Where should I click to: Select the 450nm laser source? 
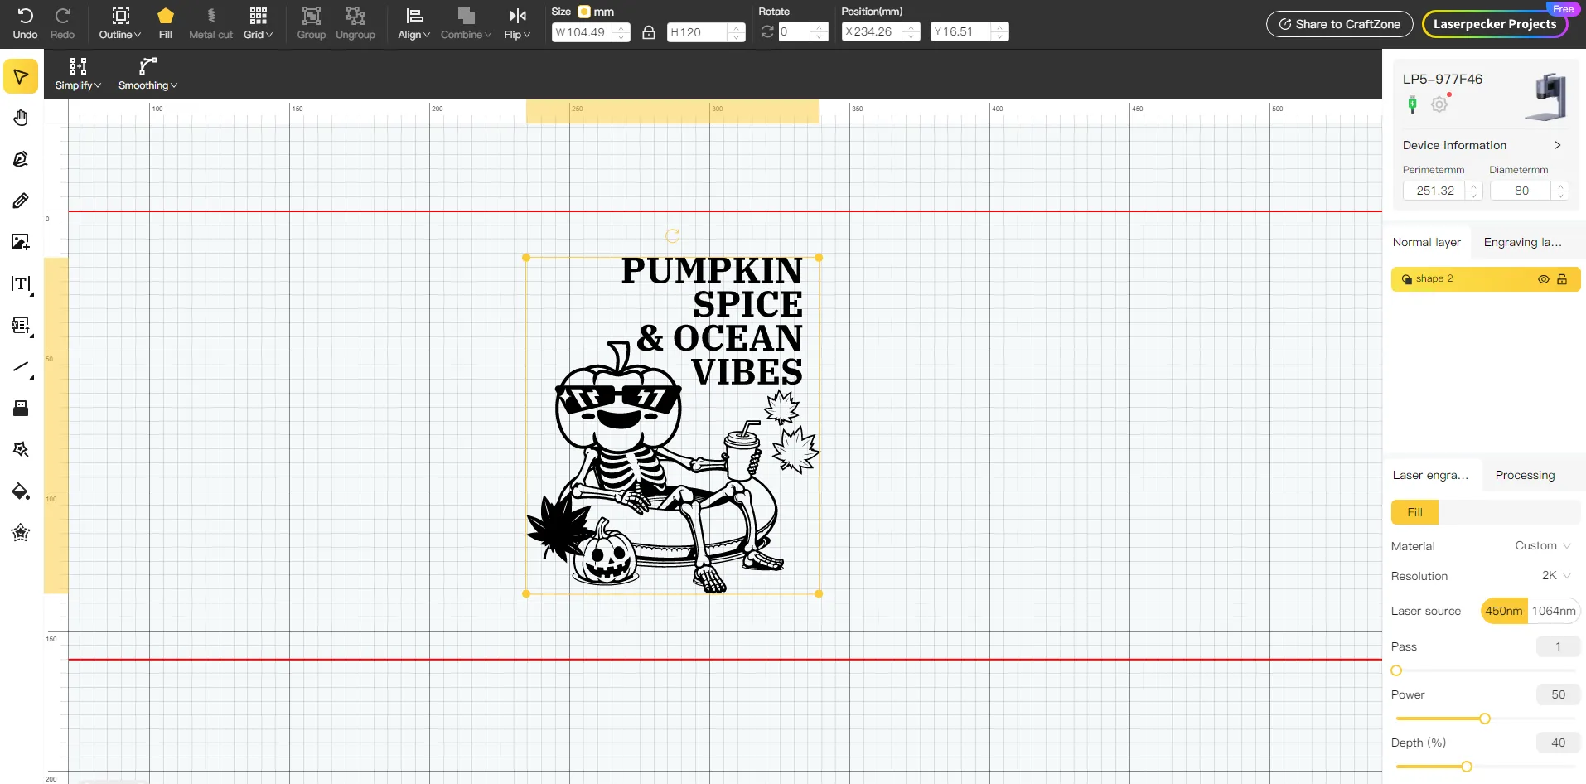click(x=1504, y=611)
